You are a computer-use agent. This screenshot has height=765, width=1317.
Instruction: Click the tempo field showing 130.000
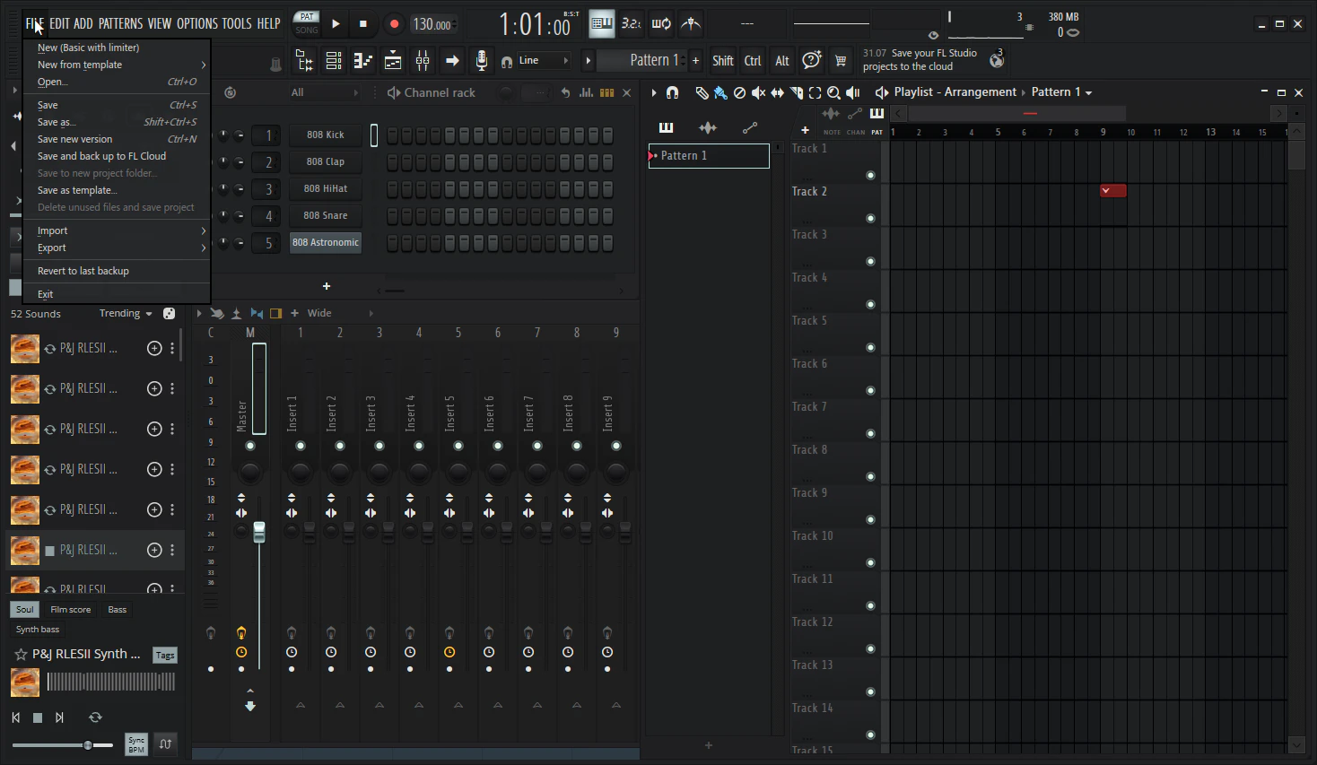pos(432,24)
